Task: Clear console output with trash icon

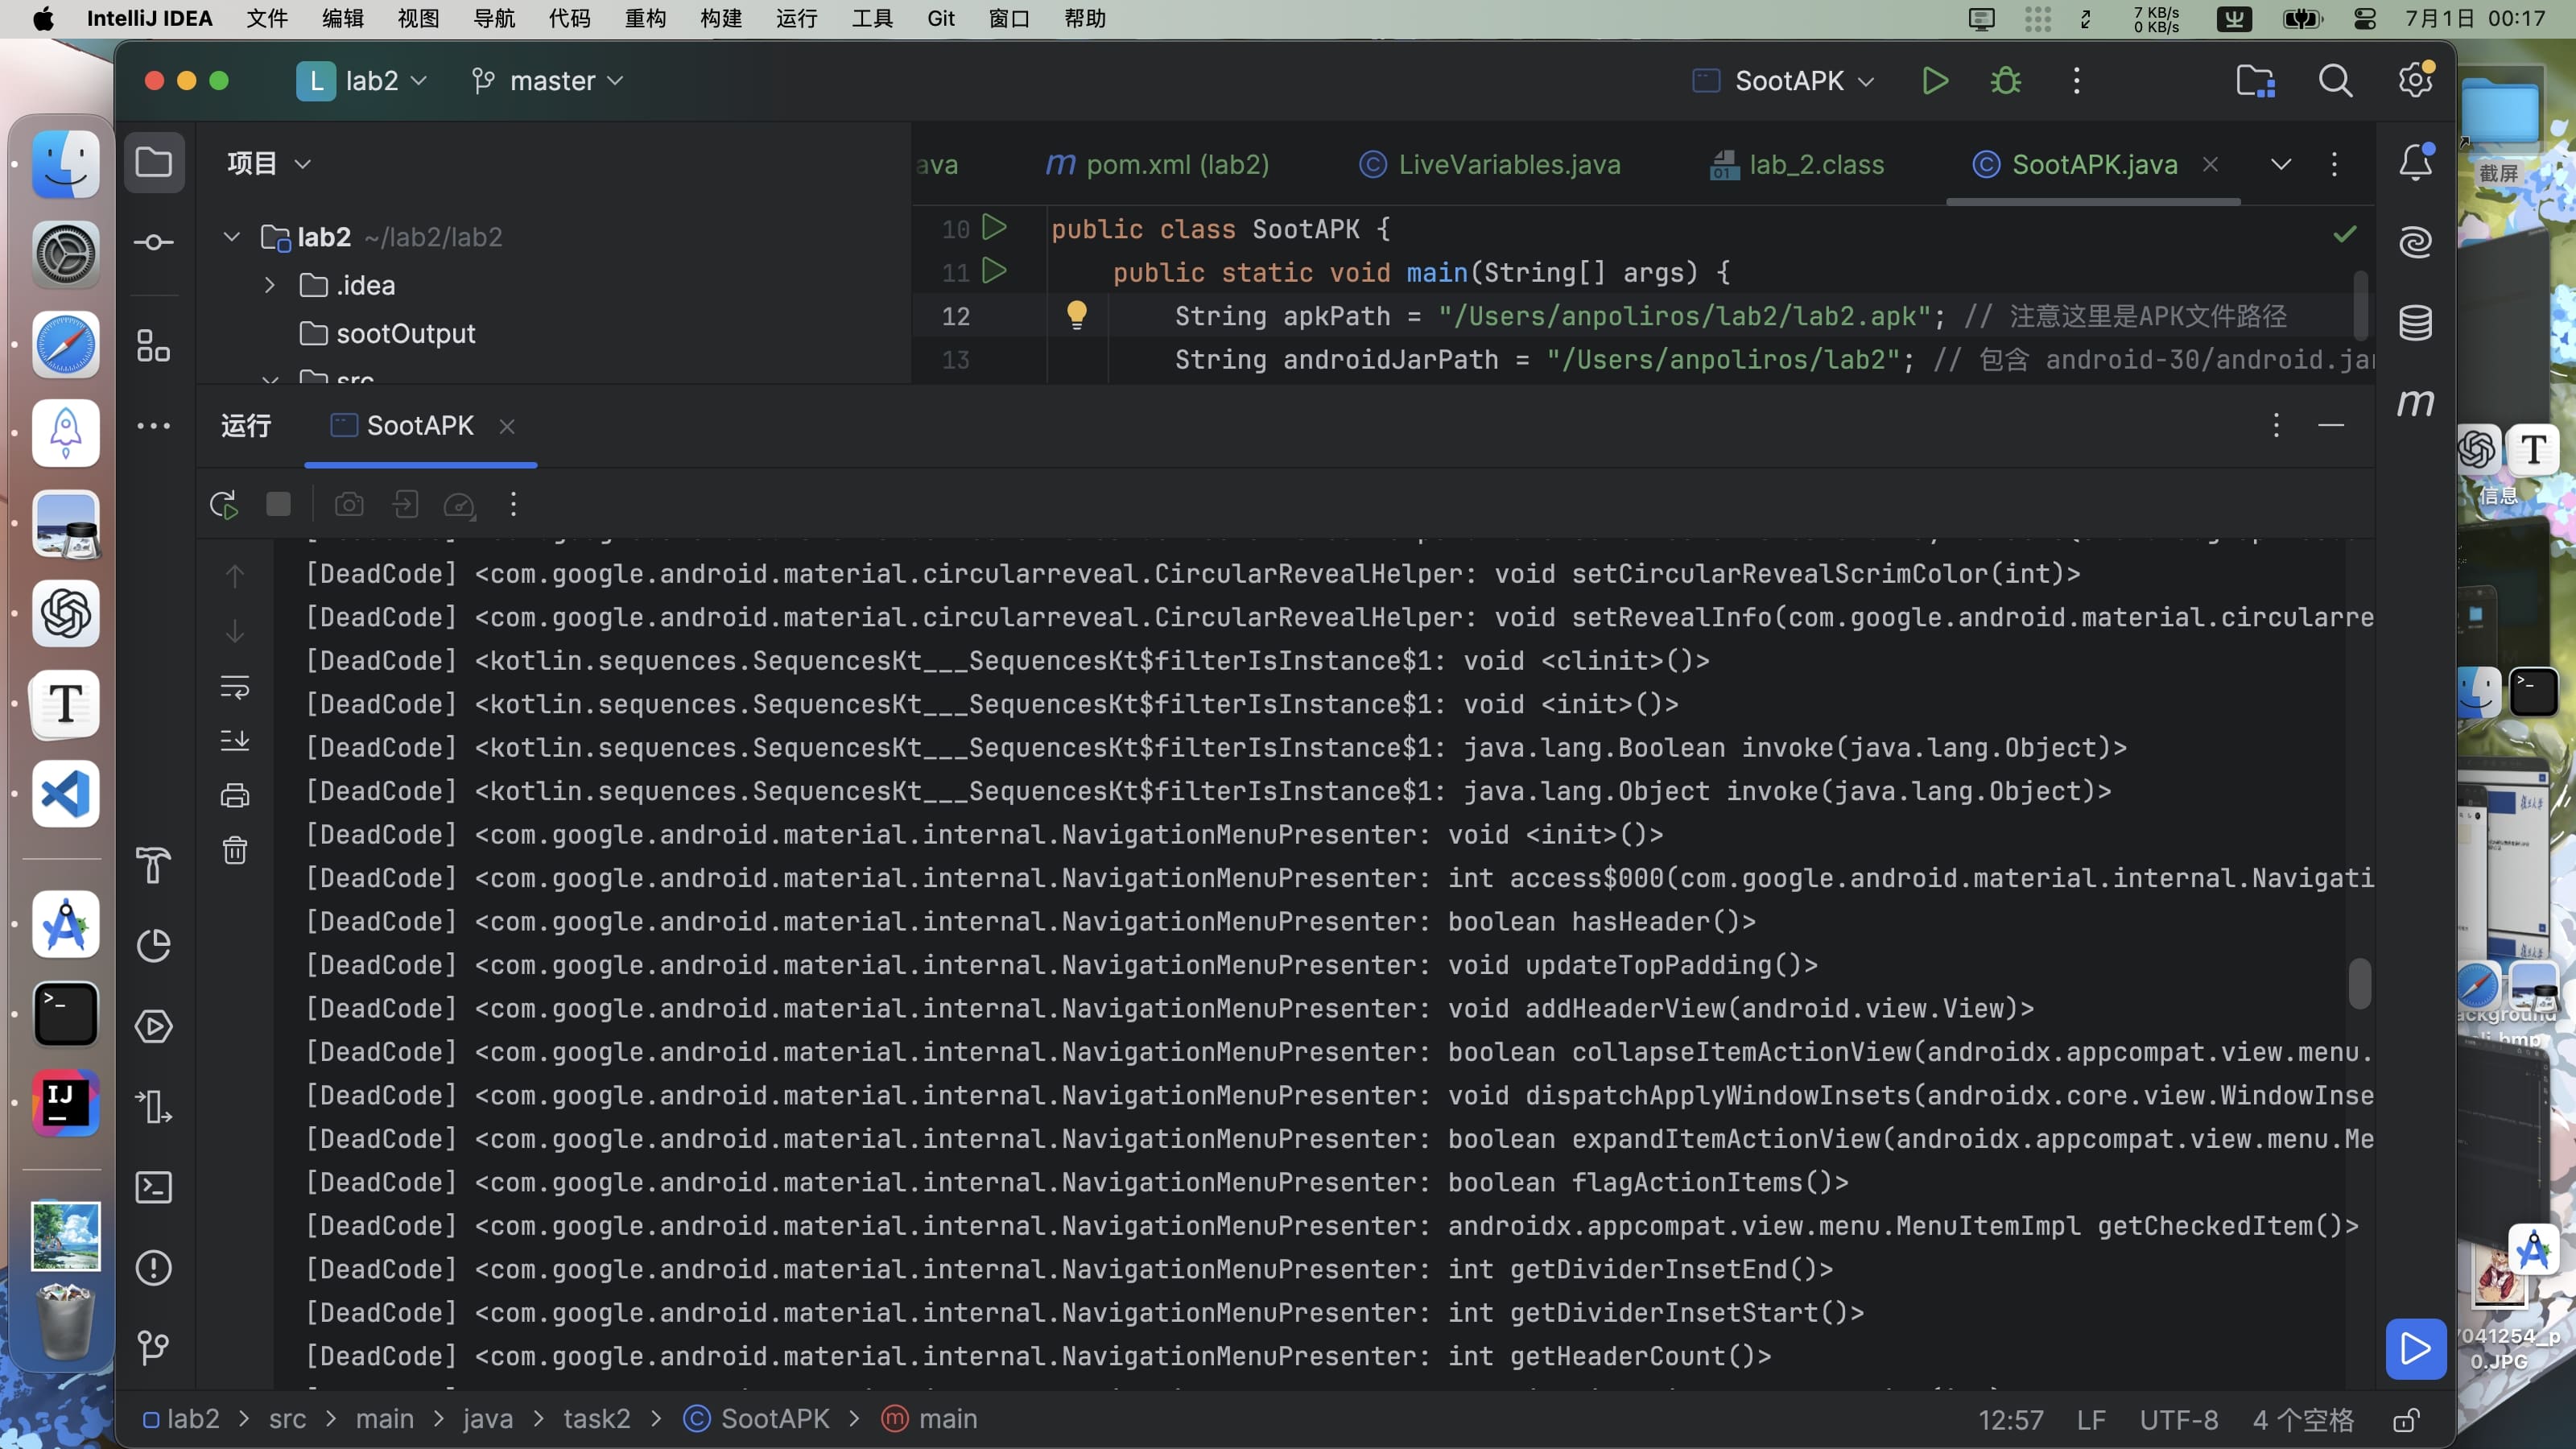Action: point(235,851)
